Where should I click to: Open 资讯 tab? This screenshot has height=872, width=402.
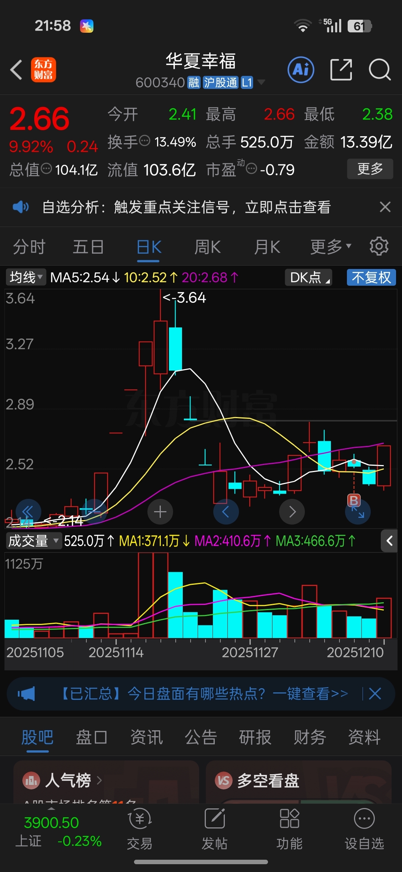pyautogui.click(x=146, y=737)
